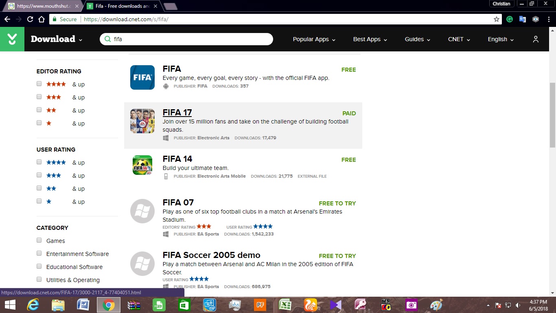Expand the English language dropdown

click(500, 39)
